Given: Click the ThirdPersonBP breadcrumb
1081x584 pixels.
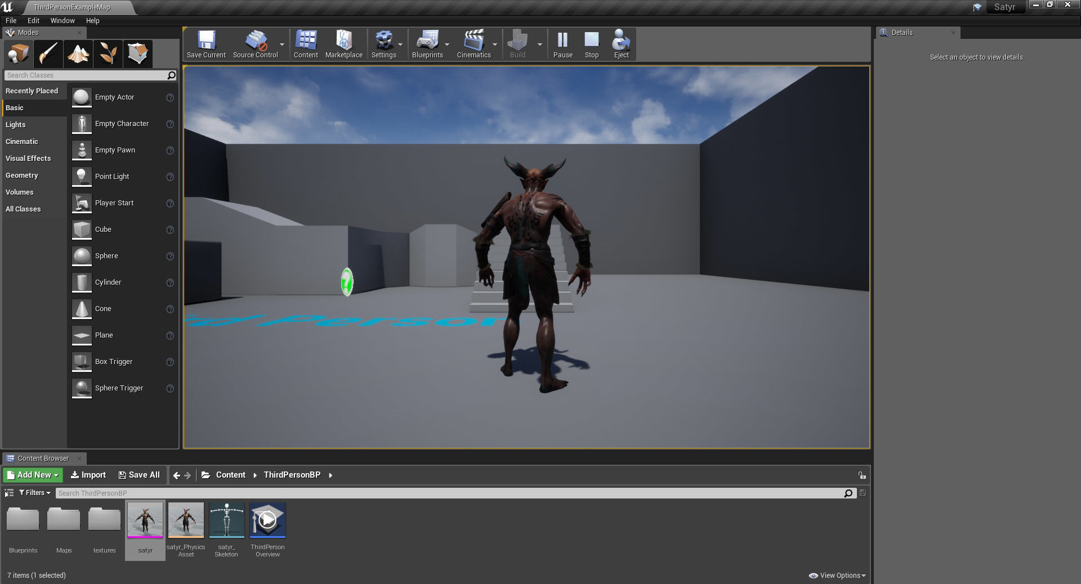Looking at the screenshot, I should [292, 475].
